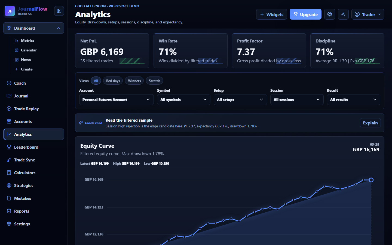Click the Trade Replay play icon

pyautogui.click(x=9, y=109)
